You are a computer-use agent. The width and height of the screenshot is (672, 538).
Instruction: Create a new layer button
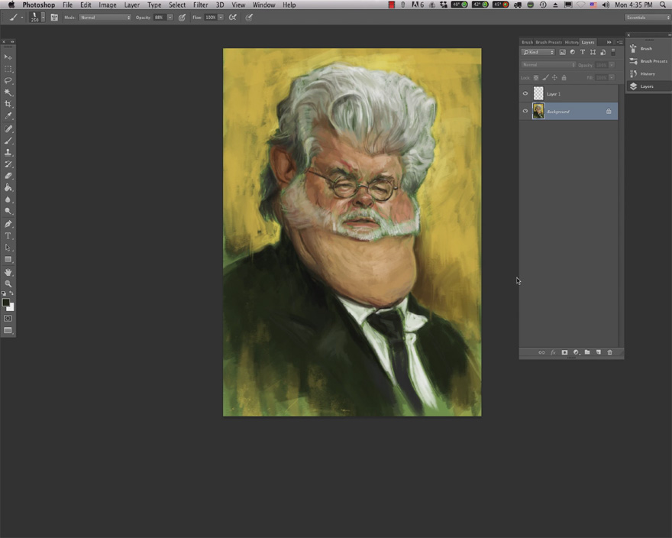pos(598,352)
